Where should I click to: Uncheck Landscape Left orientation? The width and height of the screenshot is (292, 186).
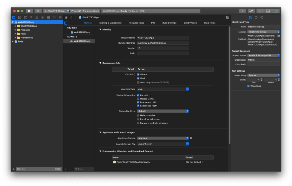point(138,102)
